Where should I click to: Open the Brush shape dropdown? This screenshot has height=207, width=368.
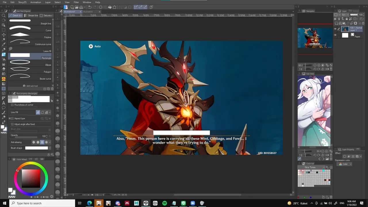click(50, 148)
